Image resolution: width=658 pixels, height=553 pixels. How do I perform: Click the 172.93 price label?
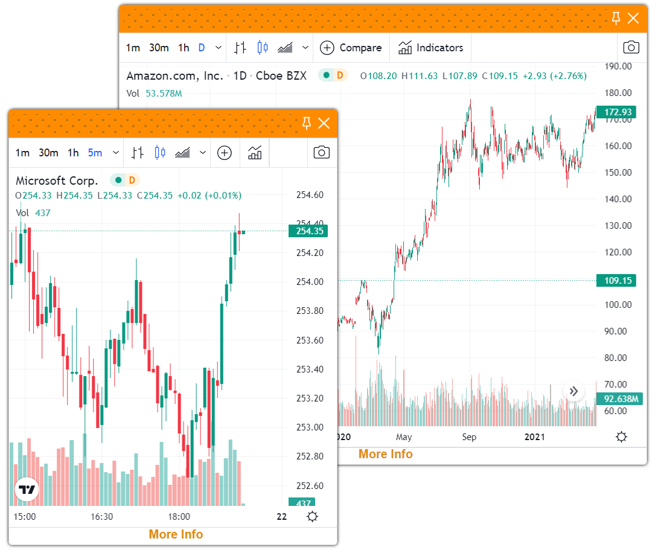[x=616, y=112]
